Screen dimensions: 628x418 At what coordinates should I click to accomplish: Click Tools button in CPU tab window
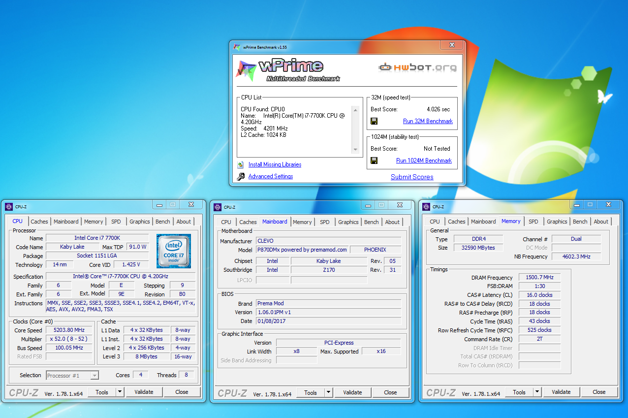pos(102,392)
